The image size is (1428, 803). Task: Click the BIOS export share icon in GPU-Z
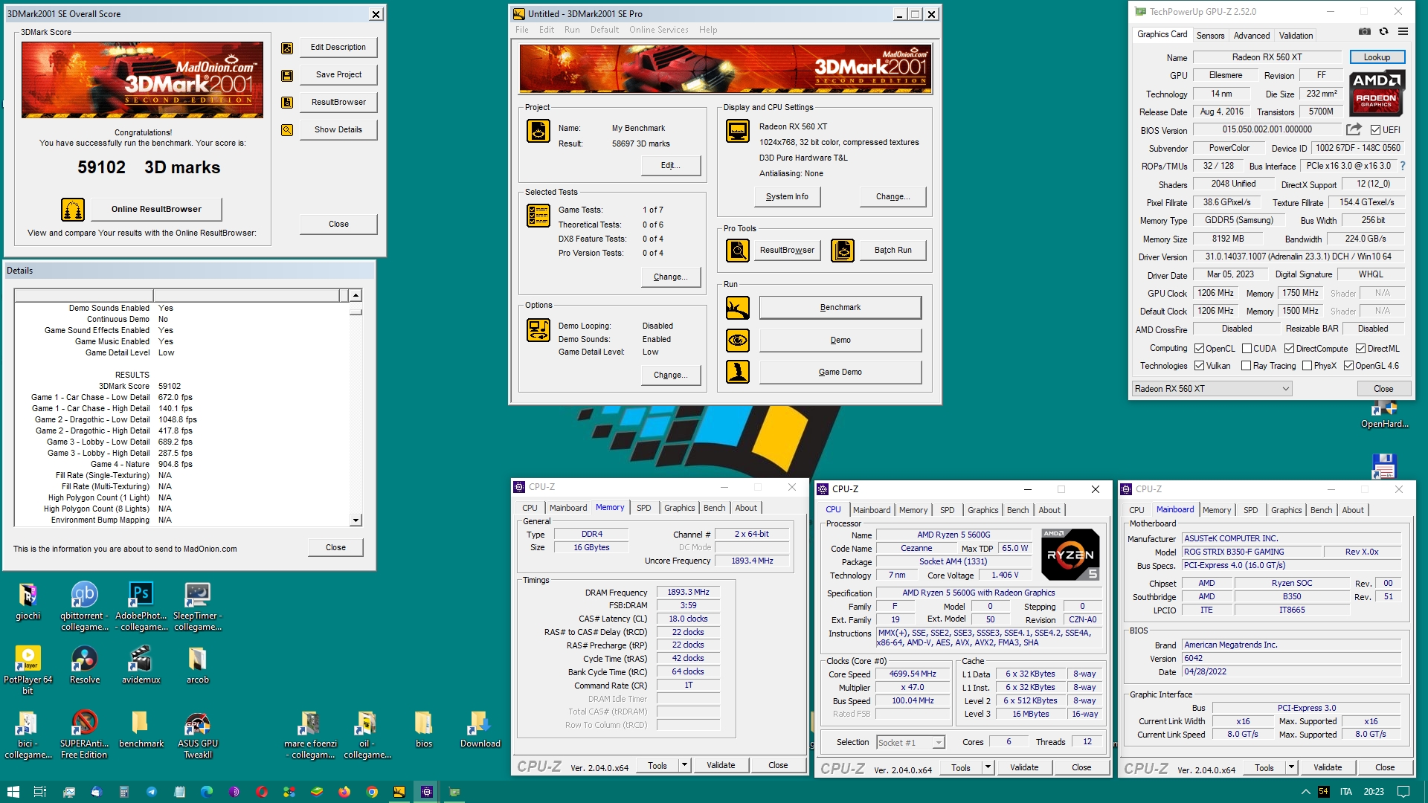pyautogui.click(x=1354, y=129)
